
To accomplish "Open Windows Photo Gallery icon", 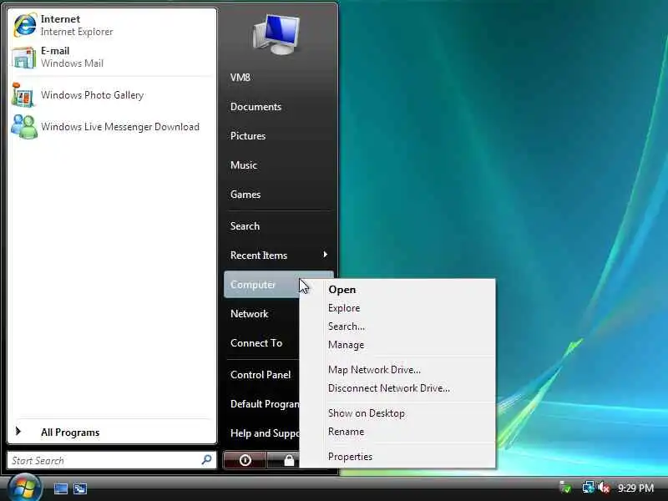I will tap(23, 94).
